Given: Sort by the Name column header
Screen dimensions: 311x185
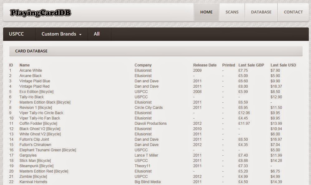Looking at the screenshot, I should tap(24, 65).
